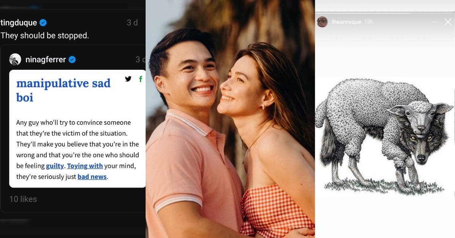Image resolution: width=455 pixels, height=238 pixels.
Task: Open more options for lheanroque's story
Action: [x=434, y=22]
